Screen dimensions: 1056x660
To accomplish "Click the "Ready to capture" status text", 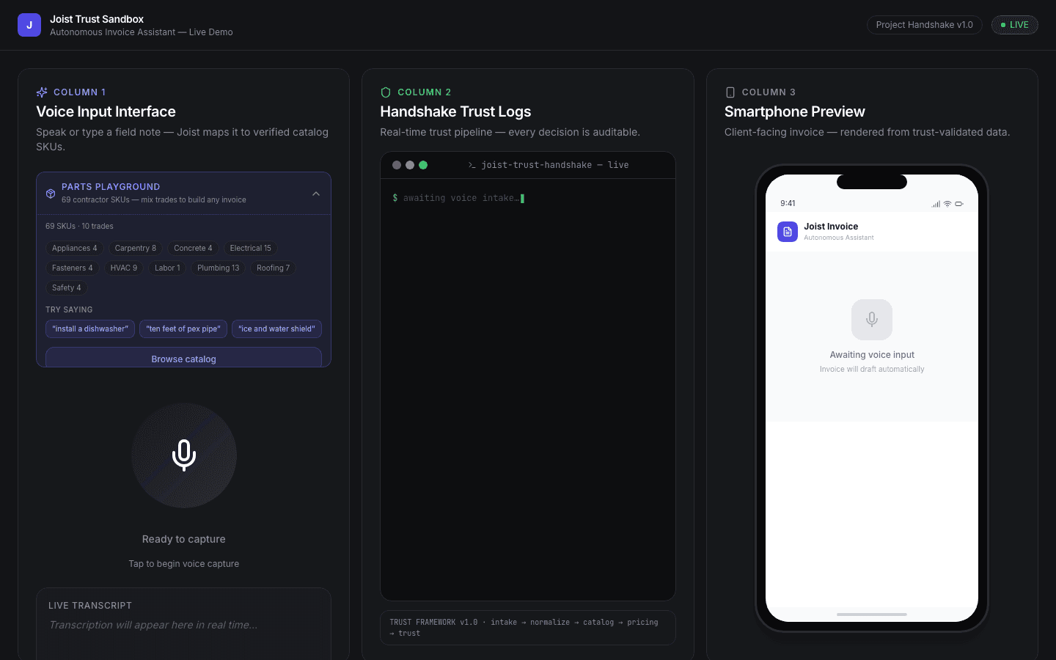I will point(184,539).
